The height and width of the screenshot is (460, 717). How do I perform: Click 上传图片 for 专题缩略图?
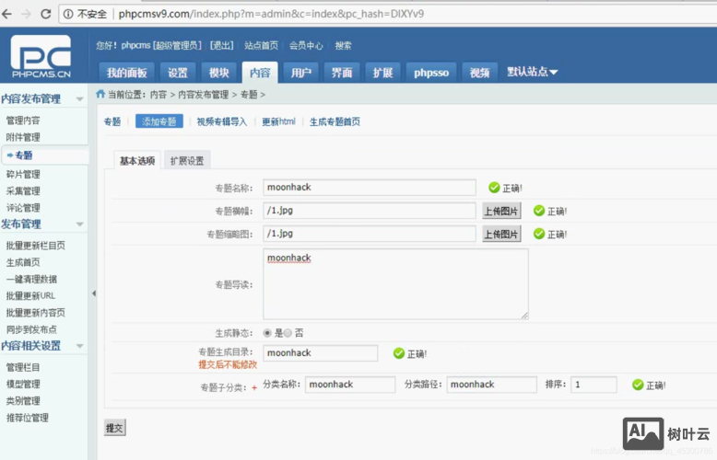501,235
